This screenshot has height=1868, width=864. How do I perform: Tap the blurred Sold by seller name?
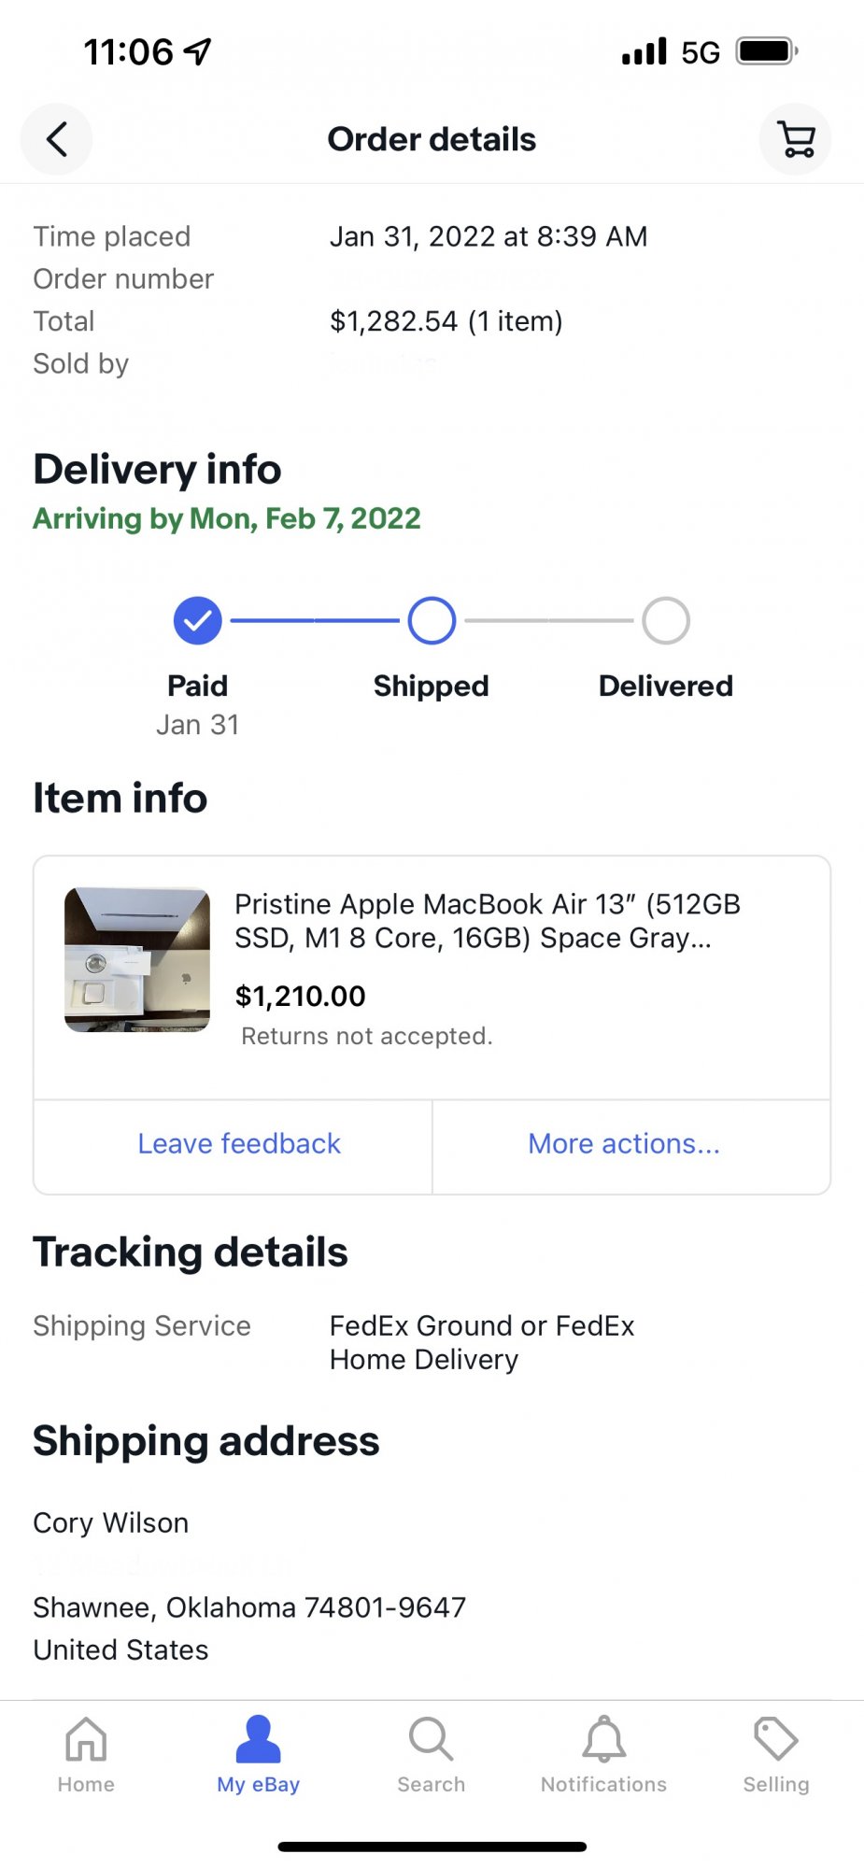tap(385, 363)
